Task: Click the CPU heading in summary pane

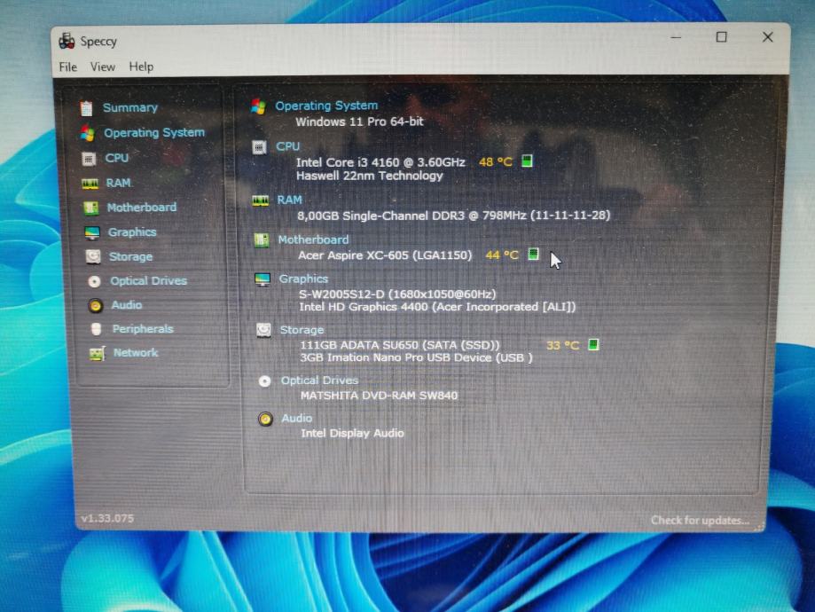Action: [287, 146]
